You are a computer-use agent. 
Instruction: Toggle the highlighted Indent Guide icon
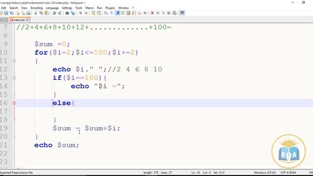click(x=117, y=13)
